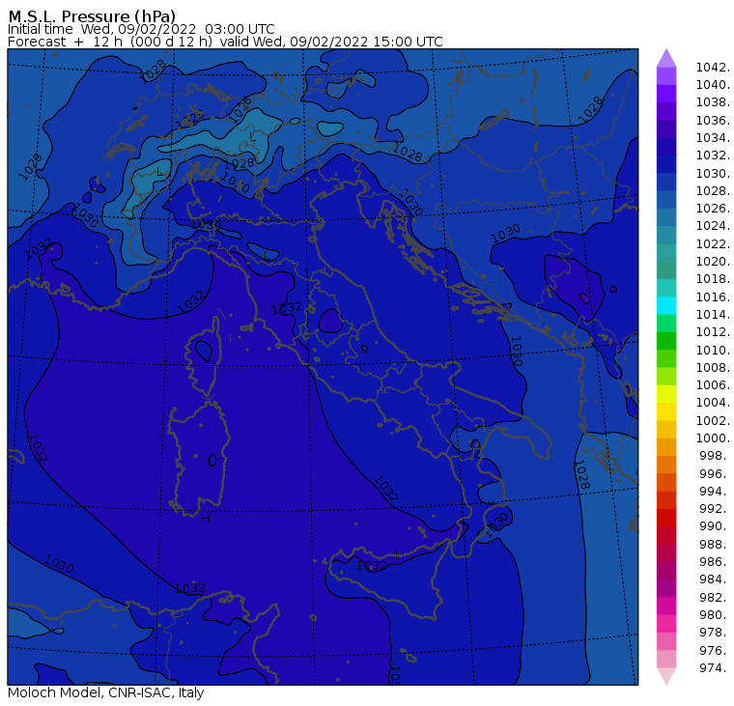Pick the lime band between 1006 and 1008
Image resolution: width=734 pixels, height=706 pixels.
tap(666, 377)
